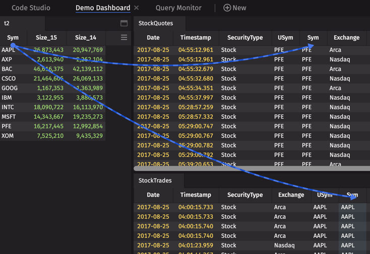Click Timestamp column header in StockQuotes
The image size is (370, 254).
[x=196, y=38]
